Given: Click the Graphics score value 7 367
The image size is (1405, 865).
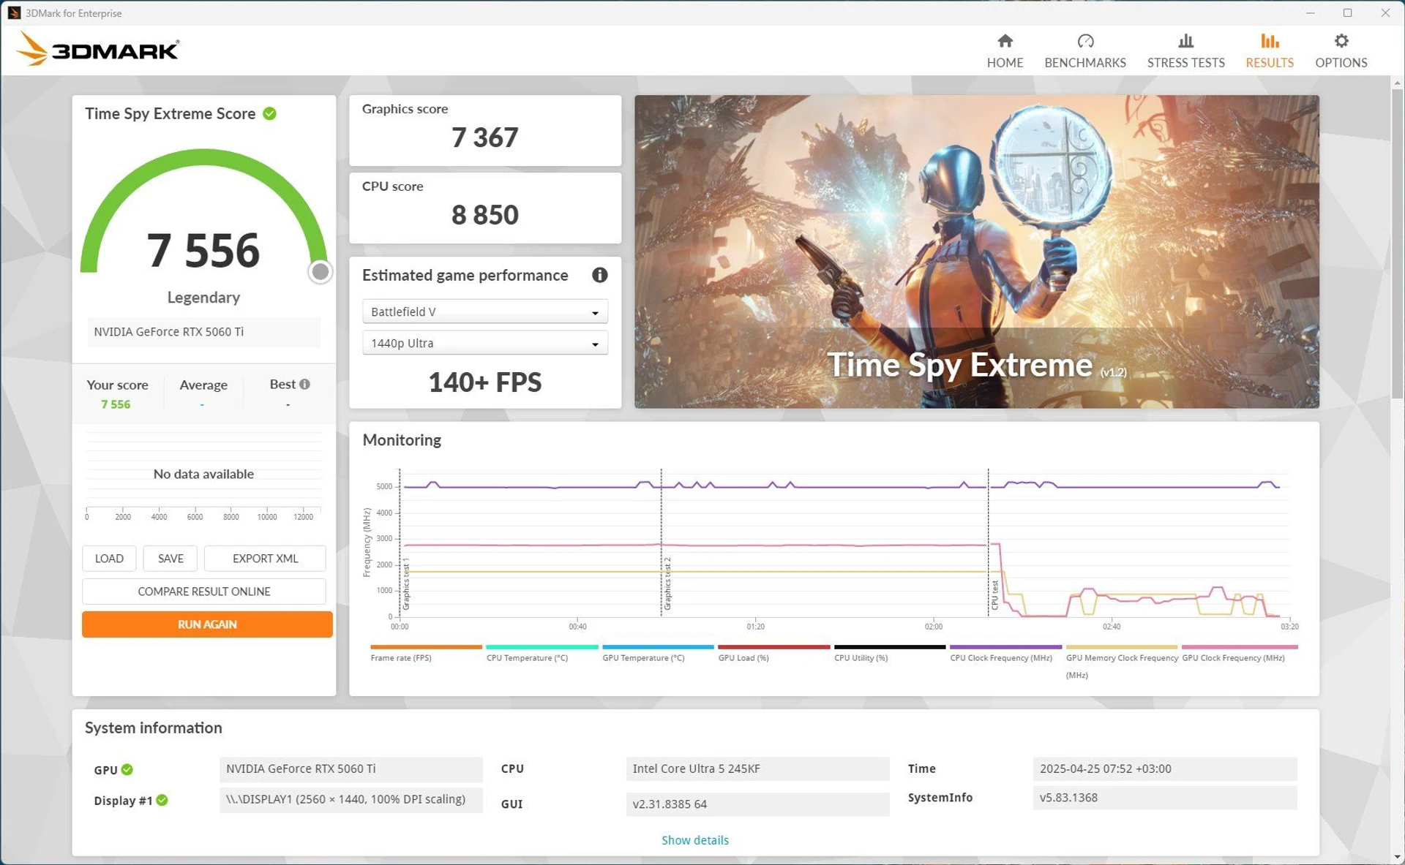Looking at the screenshot, I should (484, 137).
